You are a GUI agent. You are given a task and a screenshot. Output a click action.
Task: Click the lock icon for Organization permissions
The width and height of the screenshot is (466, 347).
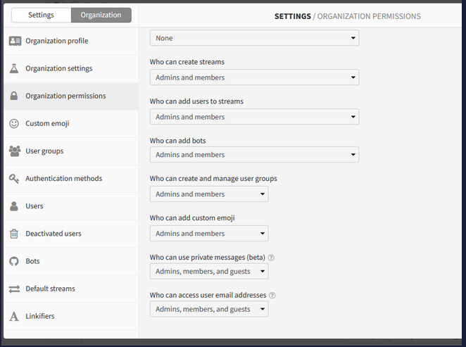[x=14, y=96]
